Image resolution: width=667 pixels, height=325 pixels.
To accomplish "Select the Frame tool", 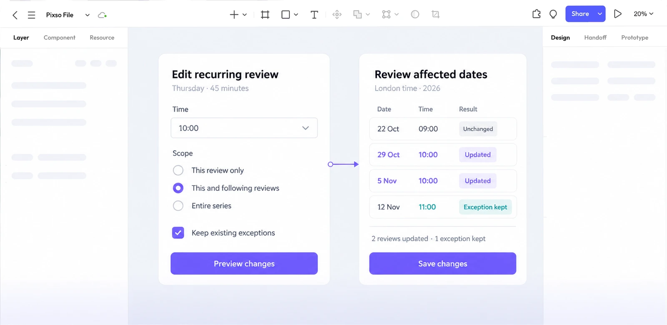I will pos(265,15).
